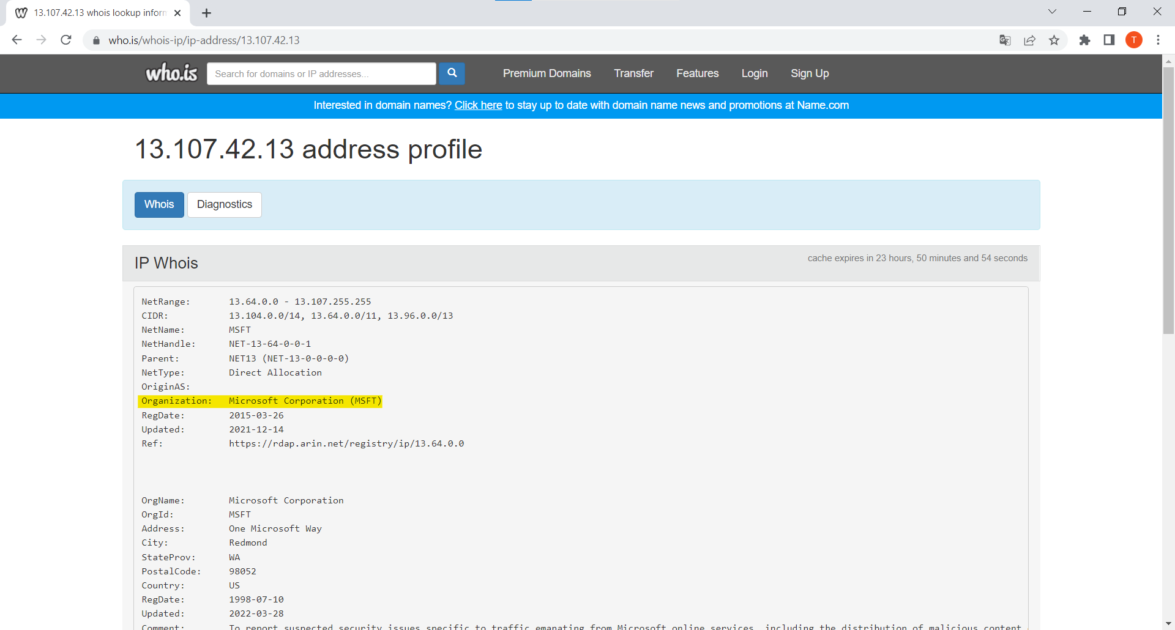
Task: Follow the 'Click here' banner link
Action: [478, 105]
